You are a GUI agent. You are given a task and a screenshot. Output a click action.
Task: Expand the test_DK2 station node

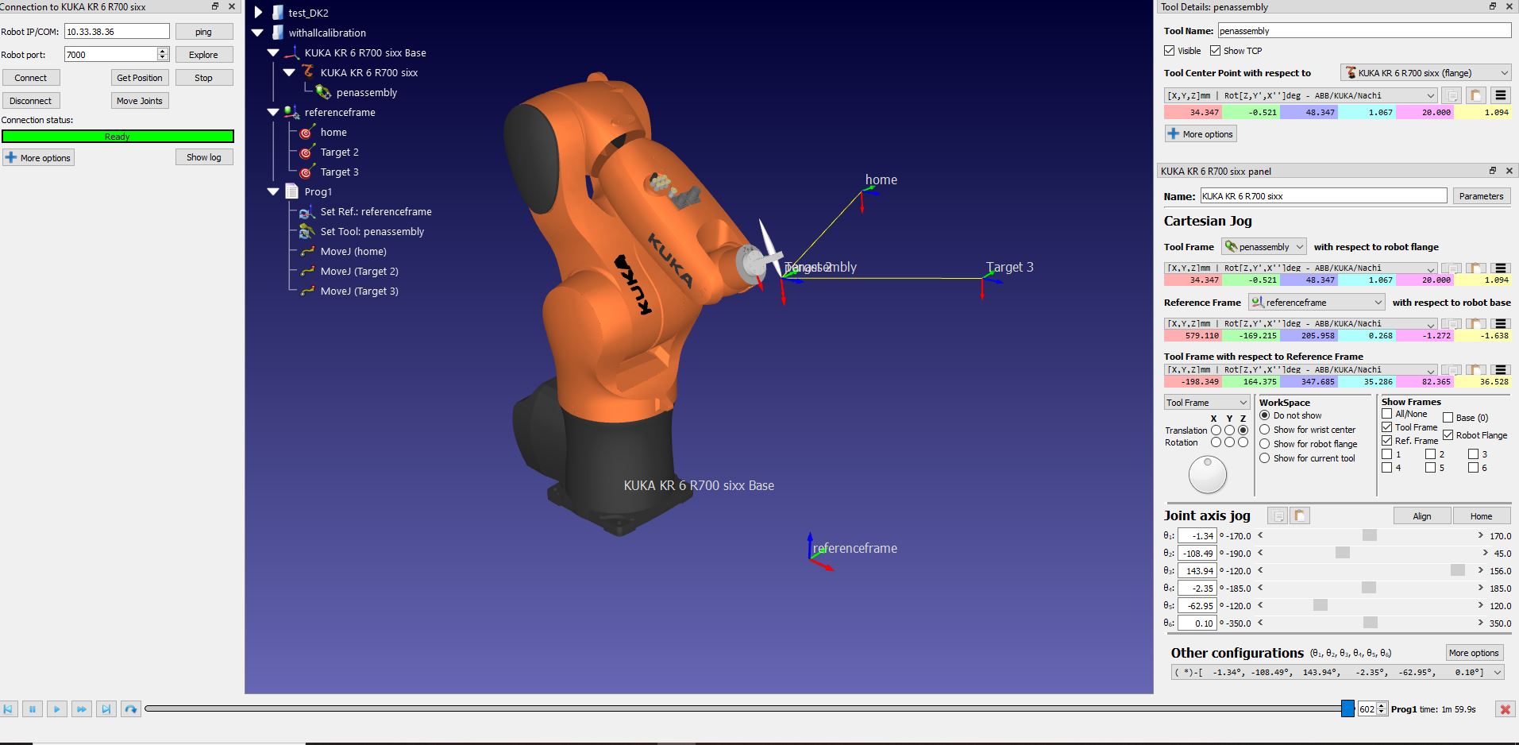[258, 13]
